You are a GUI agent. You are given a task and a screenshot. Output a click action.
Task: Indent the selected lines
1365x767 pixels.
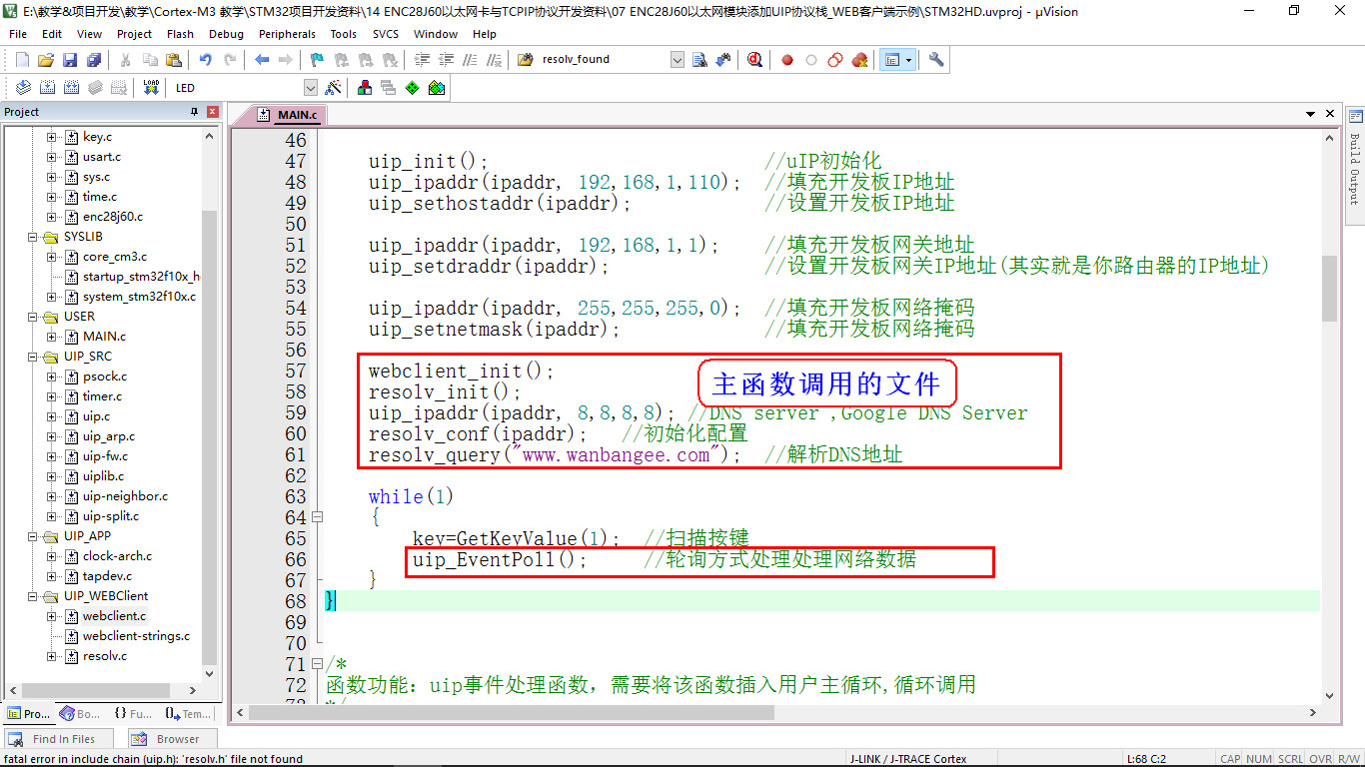422,60
